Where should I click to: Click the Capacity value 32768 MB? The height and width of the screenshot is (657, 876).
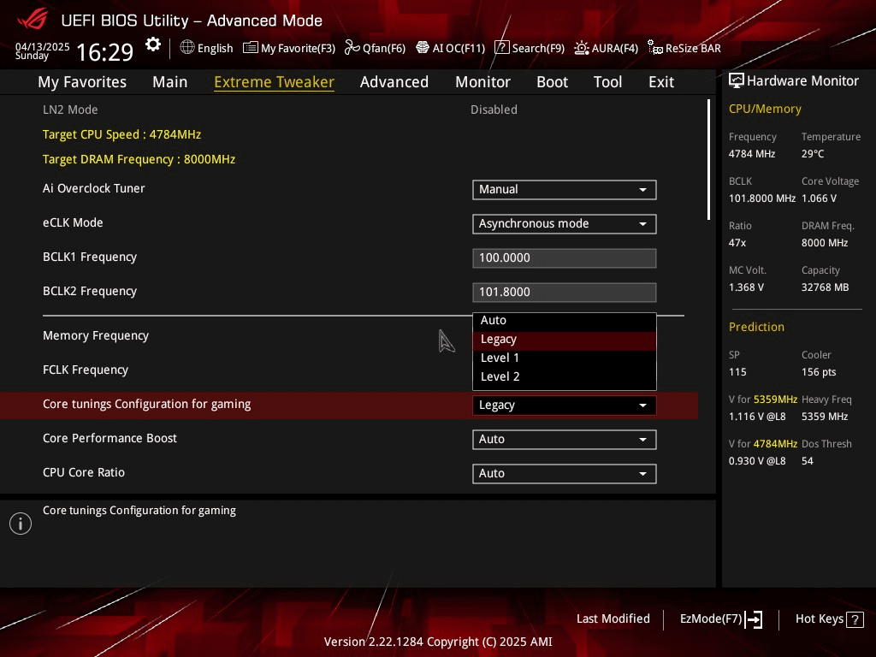pos(826,287)
